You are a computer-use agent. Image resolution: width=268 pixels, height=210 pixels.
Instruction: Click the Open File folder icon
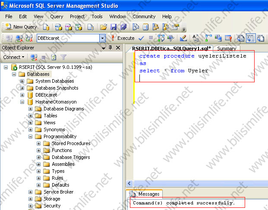[104, 27]
